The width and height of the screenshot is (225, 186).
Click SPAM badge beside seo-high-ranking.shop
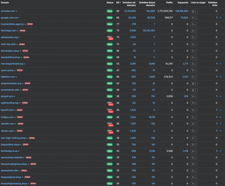coord(32,138)
